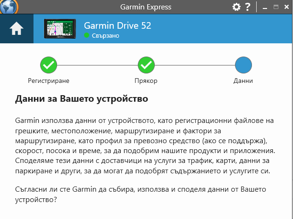The width and height of the screenshot is (293, 219).
Task: Click the Garmin Drive 52 device title
Action: point(117,25)
